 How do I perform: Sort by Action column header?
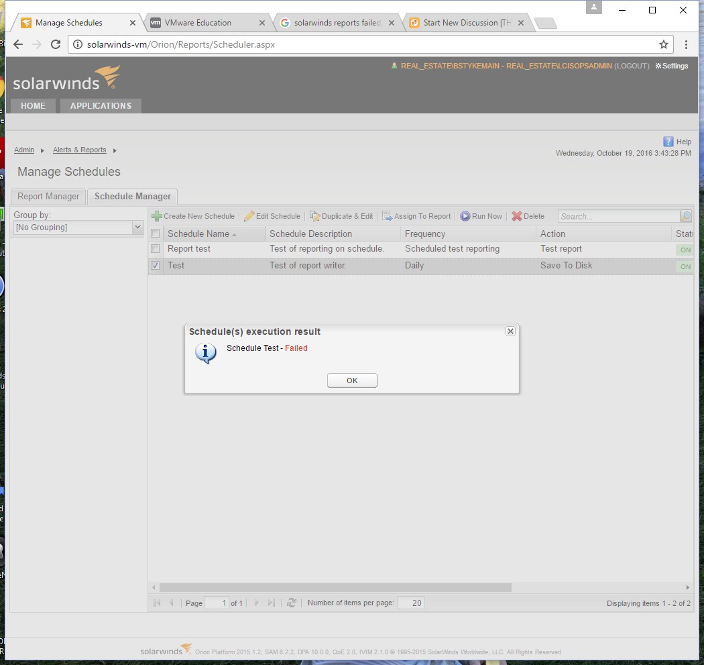click(x=604, y=234)
